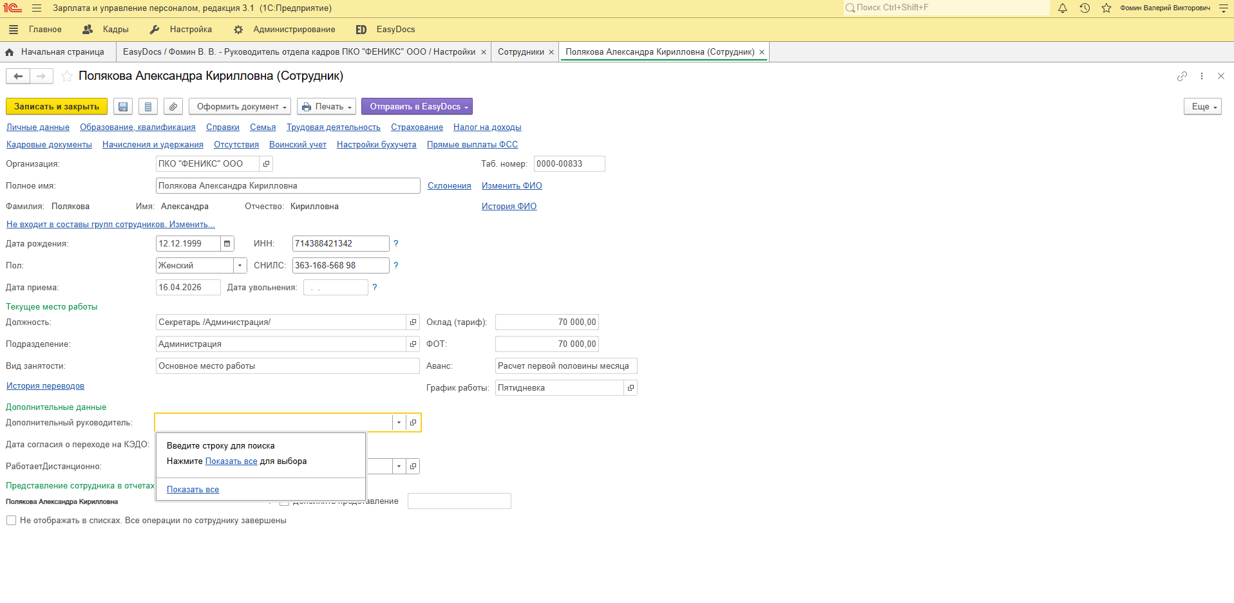The image size is (1234, 603).
Task: Expand 'Отправить в EasyDocs' dropdown button
Action: point(417,107)
